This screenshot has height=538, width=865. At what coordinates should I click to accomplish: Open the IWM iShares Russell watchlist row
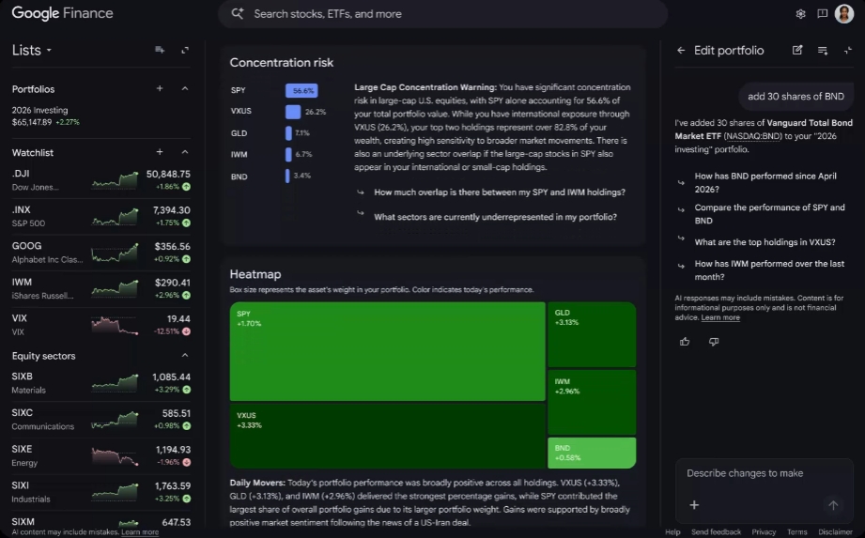coord(100,288)
